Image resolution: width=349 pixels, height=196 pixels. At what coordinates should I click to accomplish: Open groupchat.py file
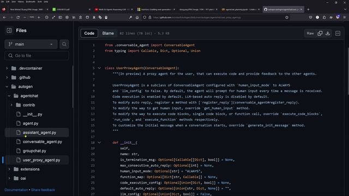[34, 151]
